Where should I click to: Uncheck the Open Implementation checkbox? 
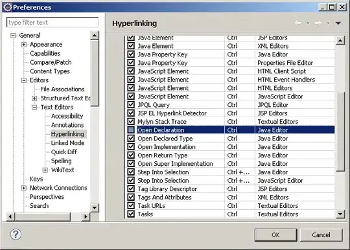tap(131, 147)
